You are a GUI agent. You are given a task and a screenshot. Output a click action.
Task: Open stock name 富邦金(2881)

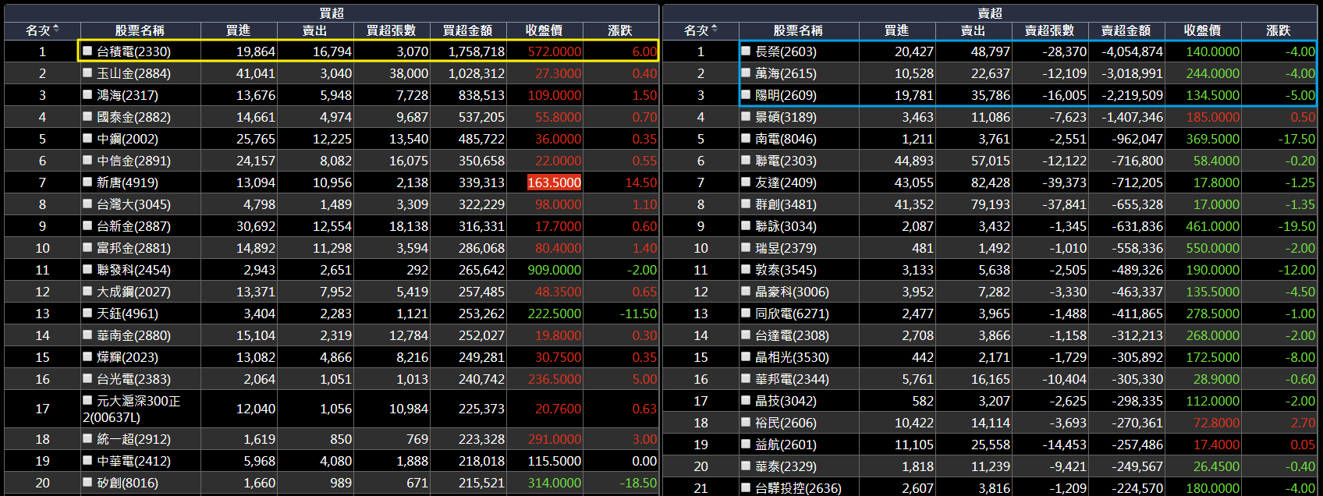coord(133,248)
